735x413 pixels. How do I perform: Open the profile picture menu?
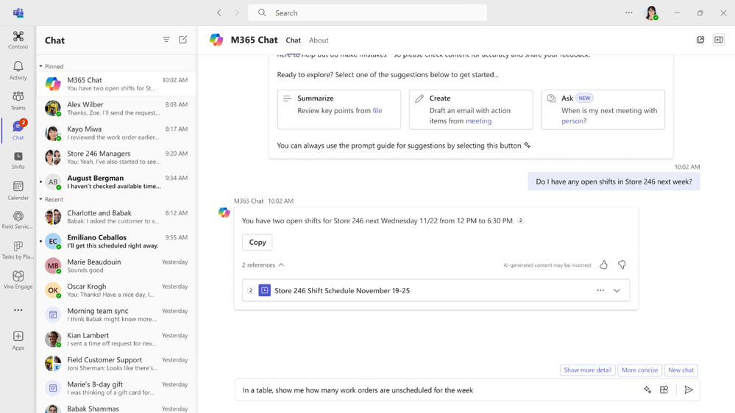[652, 12]
